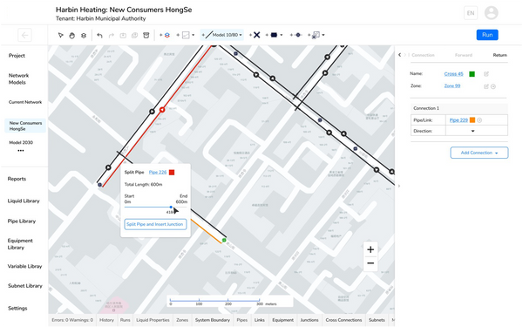Click the archive box toolbar icon
Screen dimensions: 523x327
[x=146, y=35]
